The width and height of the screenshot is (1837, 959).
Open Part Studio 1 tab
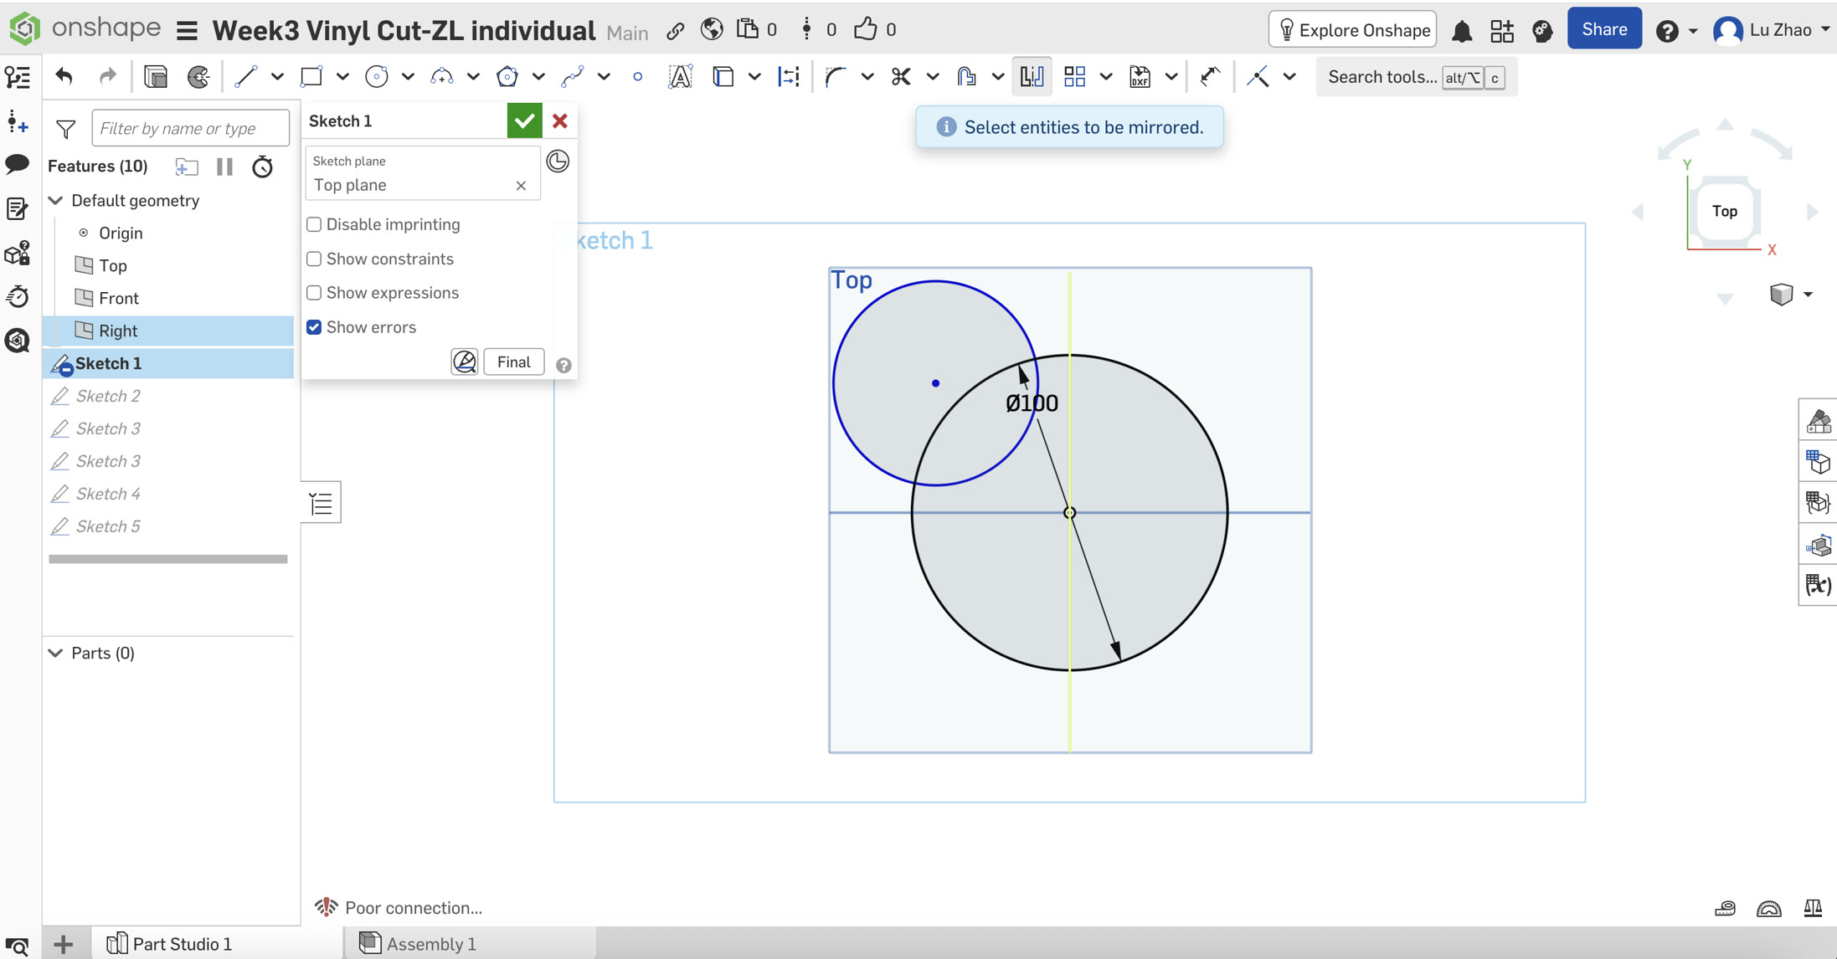(x=182, y=944)
